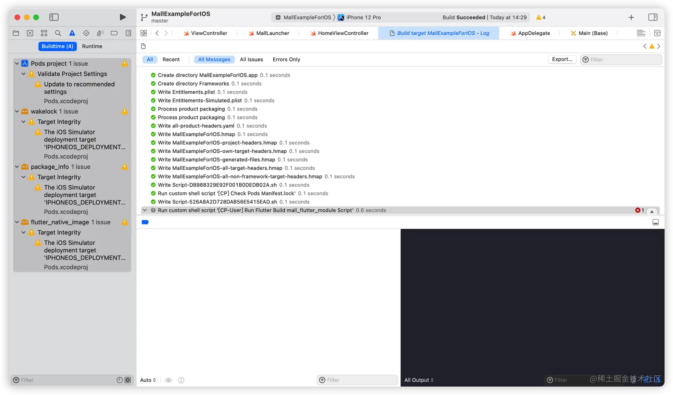Click the variable info icon in debug area
This screenshot has width=673, height=395.
181,380
